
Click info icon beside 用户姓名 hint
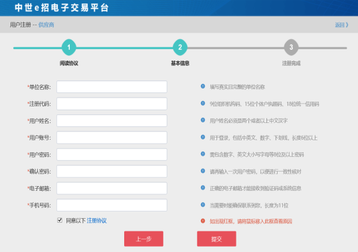click(203, 120)
